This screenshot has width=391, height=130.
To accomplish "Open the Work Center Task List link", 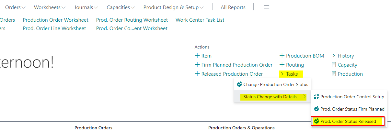I will (x=200, y=20).
